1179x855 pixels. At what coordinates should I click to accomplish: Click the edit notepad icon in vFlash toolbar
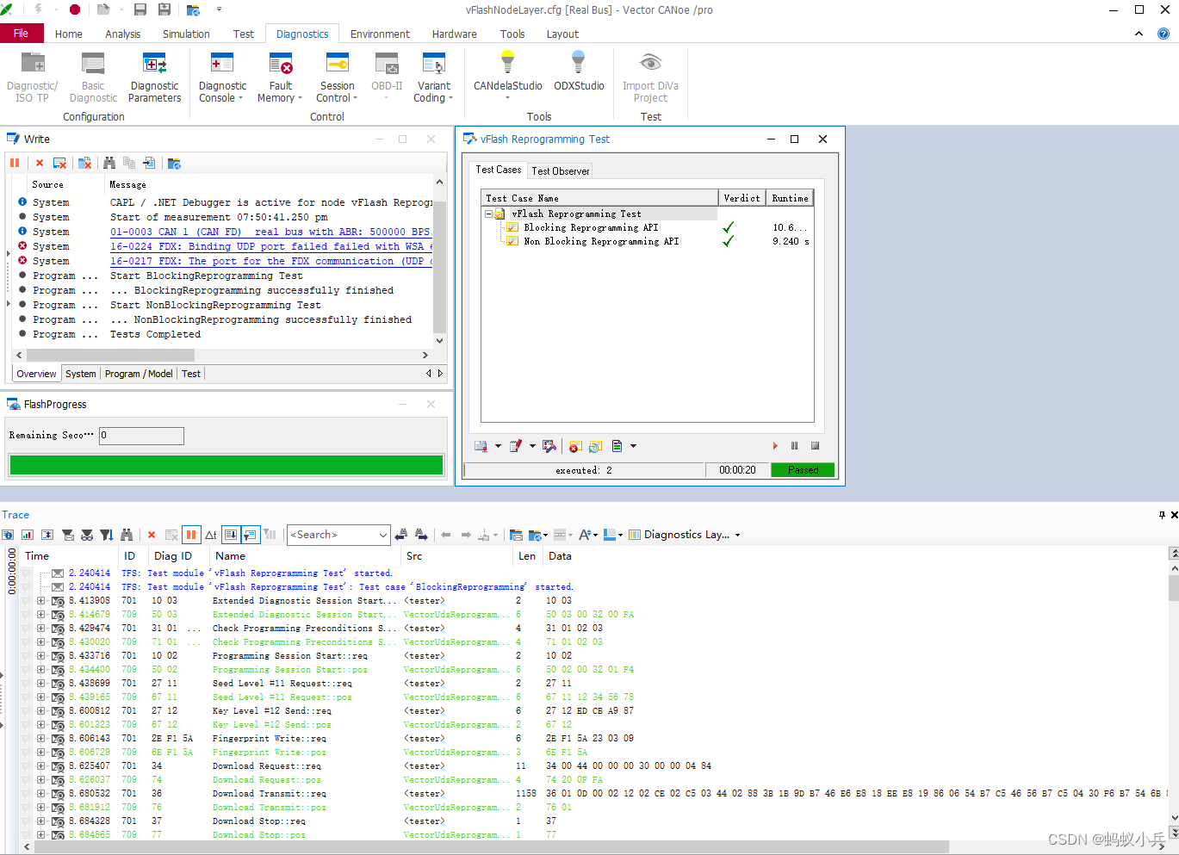[x=515, y=446]
